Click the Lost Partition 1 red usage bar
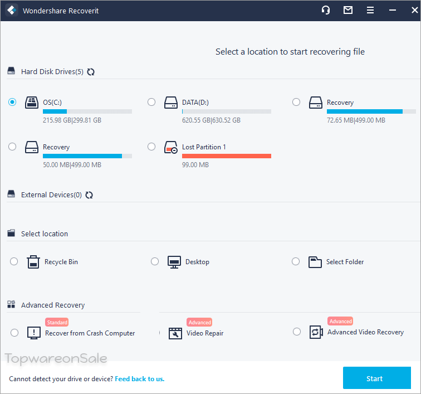Viewport: 421px width, 394px height. [x=227, y=156]
